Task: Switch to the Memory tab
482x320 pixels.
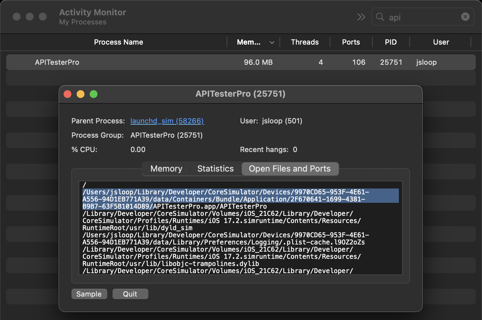Action: tap(166, 169)
